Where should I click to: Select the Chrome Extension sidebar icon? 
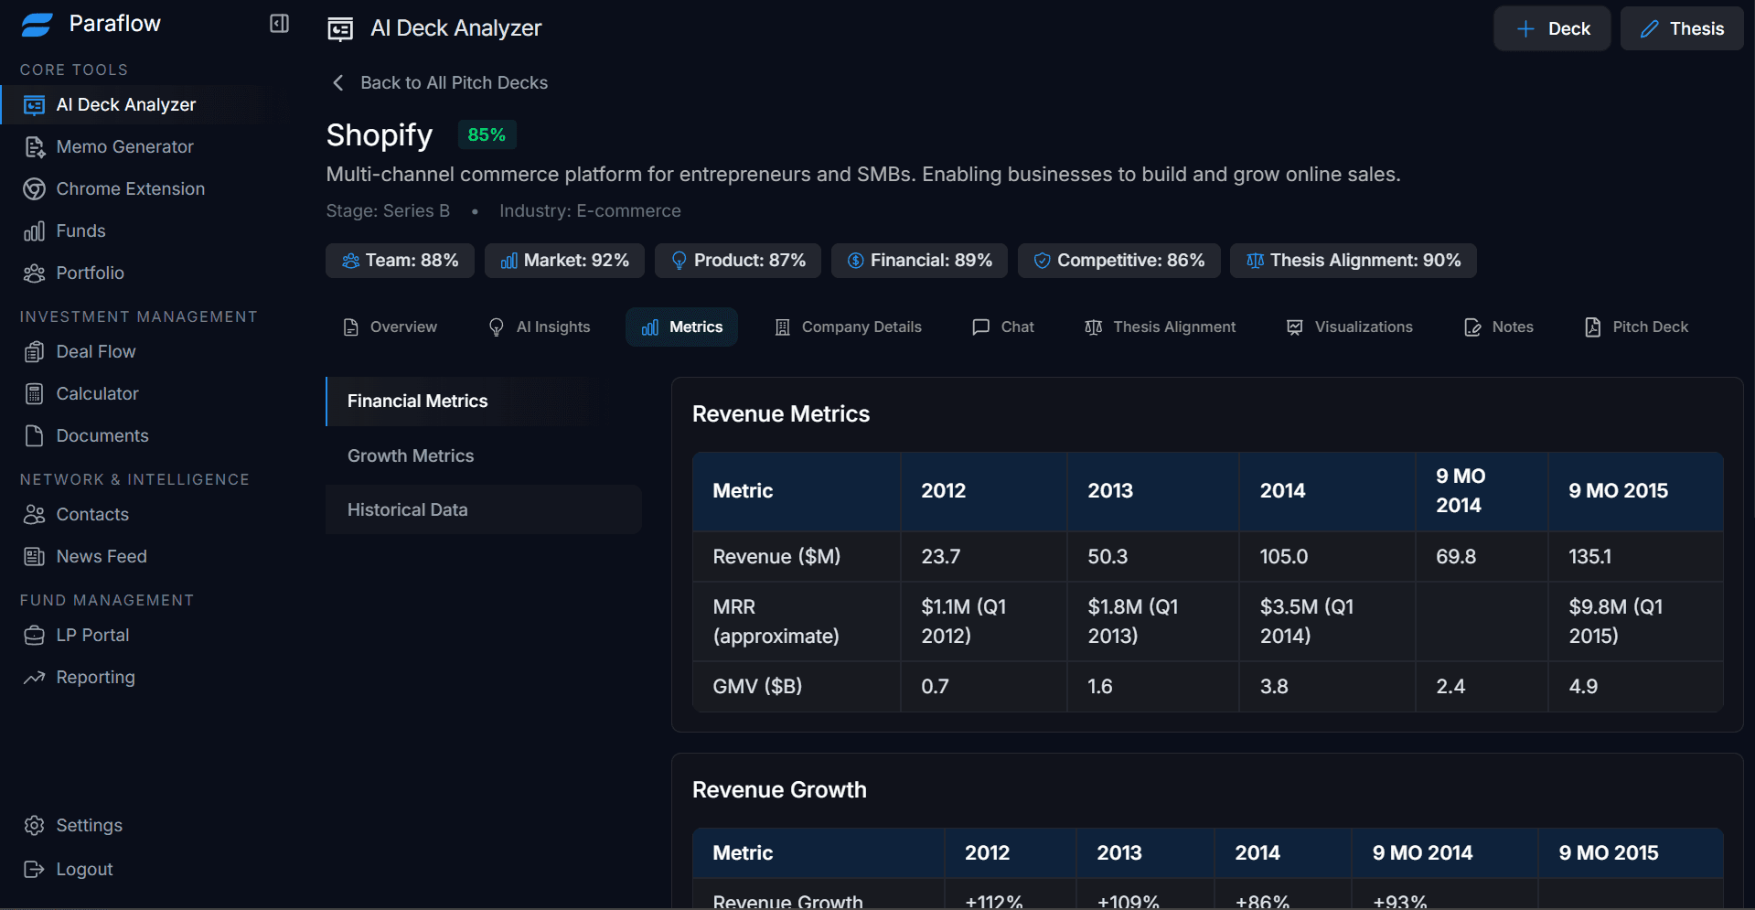pos(34,188)
